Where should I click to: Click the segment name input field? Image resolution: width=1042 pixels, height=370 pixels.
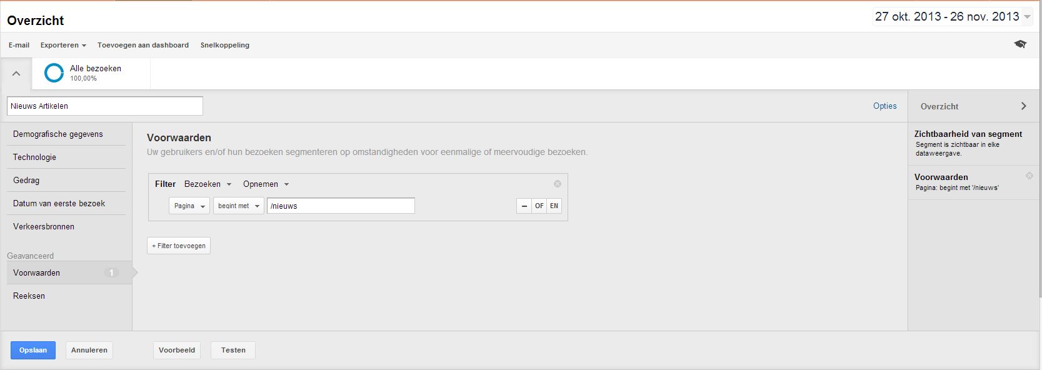pos(104,106)
